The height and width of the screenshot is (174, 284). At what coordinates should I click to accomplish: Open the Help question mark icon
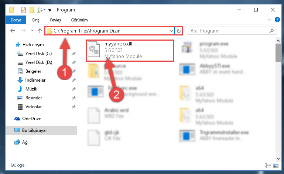(277, 20)
